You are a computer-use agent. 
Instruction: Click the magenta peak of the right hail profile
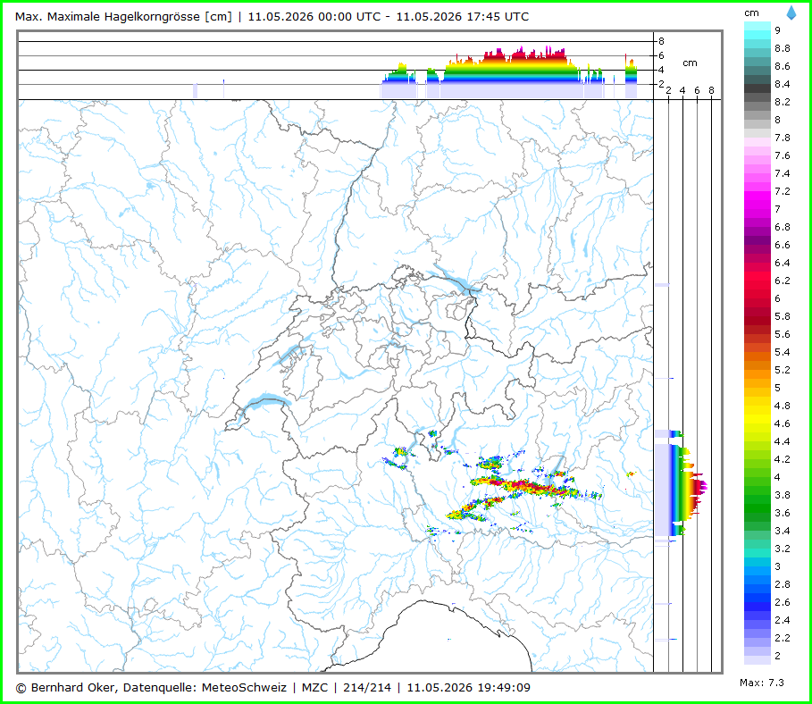pyautogui.click(x=703, y=486)
